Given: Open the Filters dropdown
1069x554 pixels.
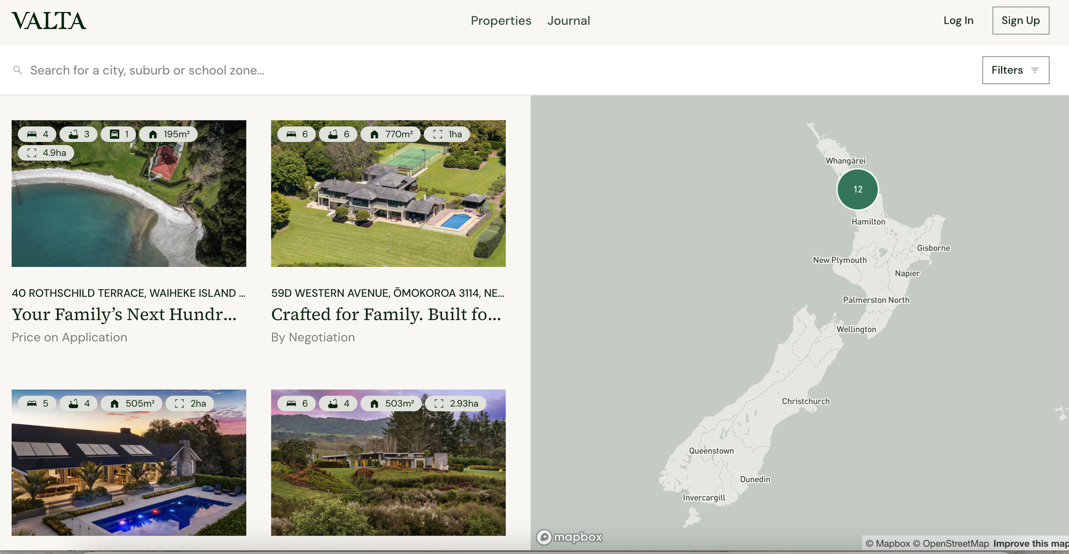Looking at the screenshot, I should pyautogui.click(x=1015, y=70).
